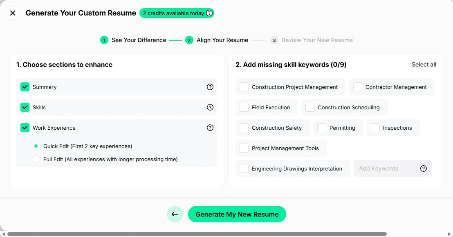The image size is (453, 237).
Task: Check the Construction Project Management keyword
Action: [x=244, y=87]
